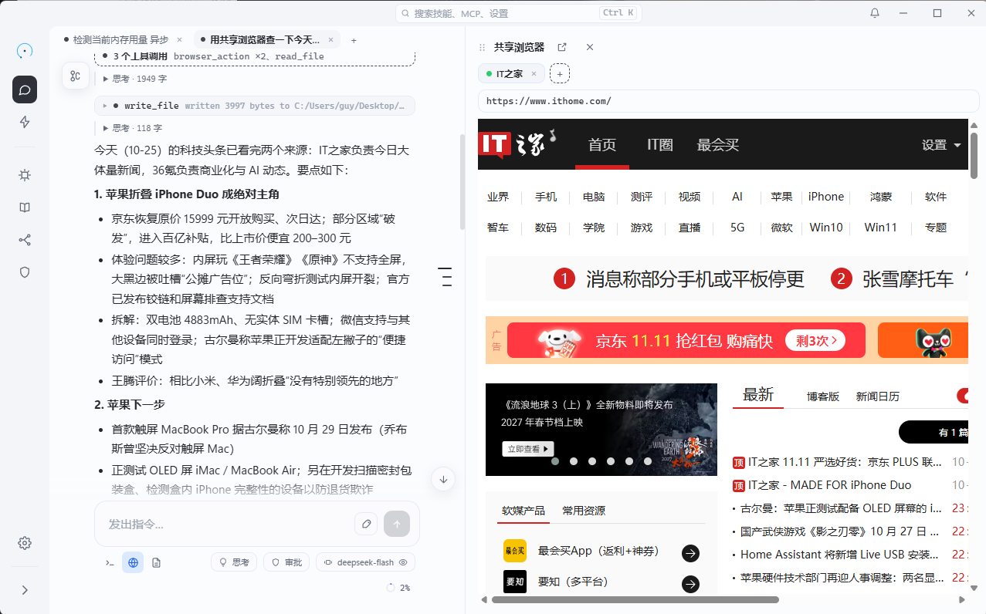The width and height of the screenshot is (986, 614).
Task: Expand the 思考 · 1949 字 section
Action: tap(135, 79)
